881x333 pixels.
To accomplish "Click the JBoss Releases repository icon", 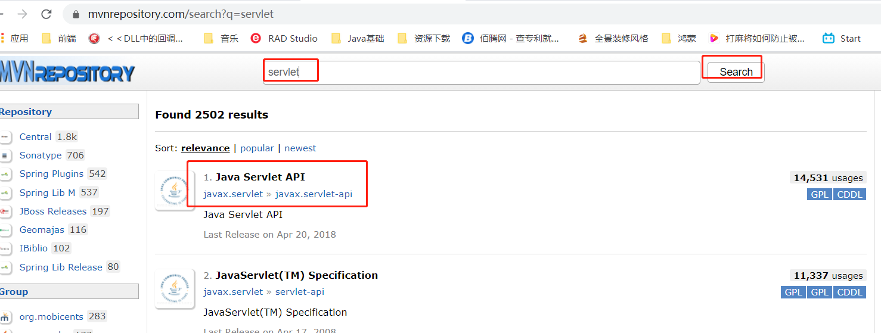I will [x=5, y=211].
